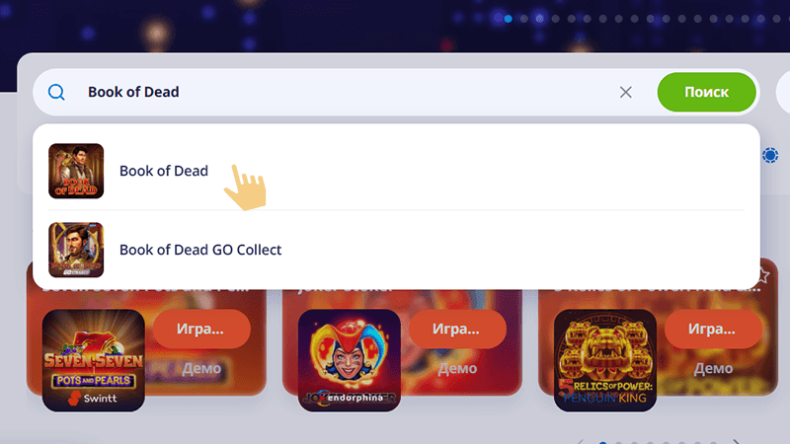Select the Book of Dead GO Collect suggestion
Viewport: 790px width, 444px height.
pos(396,250)
